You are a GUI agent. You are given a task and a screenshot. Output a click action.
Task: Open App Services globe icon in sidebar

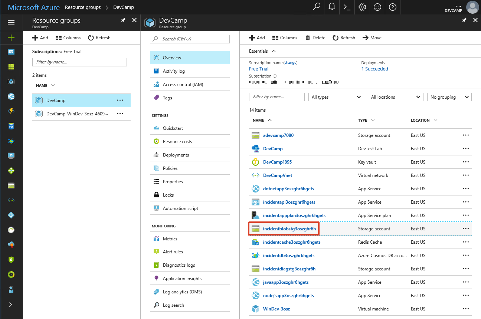[x=11, y=96]
